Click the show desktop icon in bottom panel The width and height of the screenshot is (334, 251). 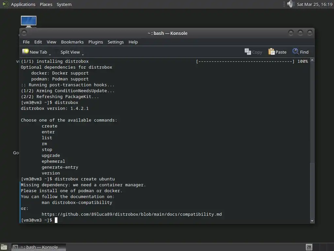click(4, 247)
